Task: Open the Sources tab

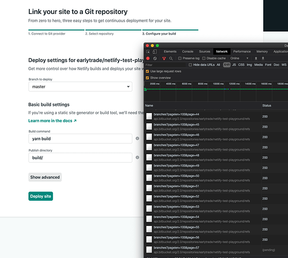Action: tap(205, 52)
